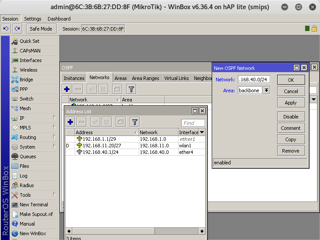Open the PPP section

pos(34,89)
